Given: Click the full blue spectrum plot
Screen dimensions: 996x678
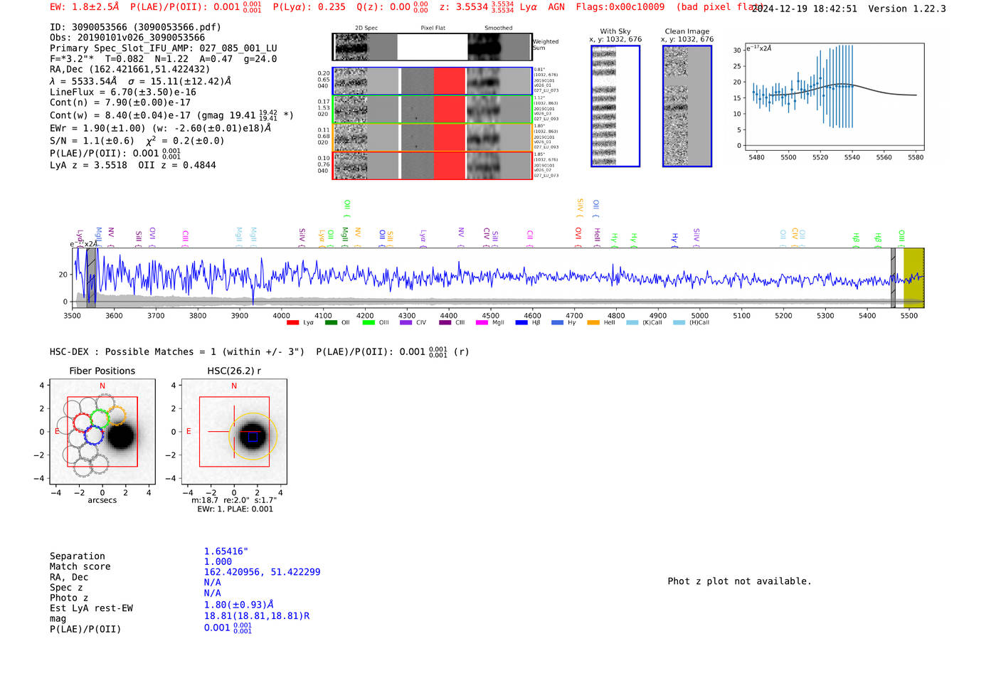Looking at the screenshot, I should pos(498,277).
